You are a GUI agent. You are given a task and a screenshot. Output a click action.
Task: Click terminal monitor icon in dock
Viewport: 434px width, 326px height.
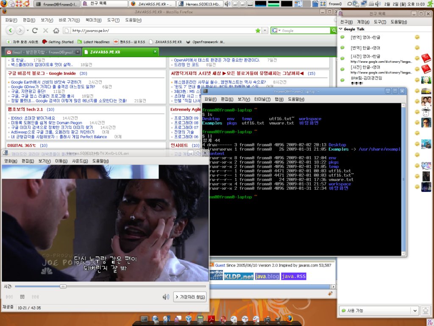144,319
